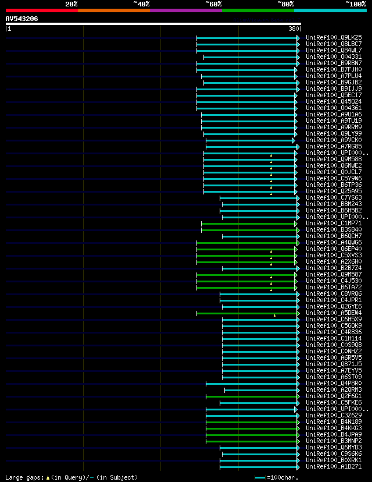This screenshot has height=482, width=372.
Task: Click the UniRef100_A7RG85 entry
Action: (x=334, y=146)
